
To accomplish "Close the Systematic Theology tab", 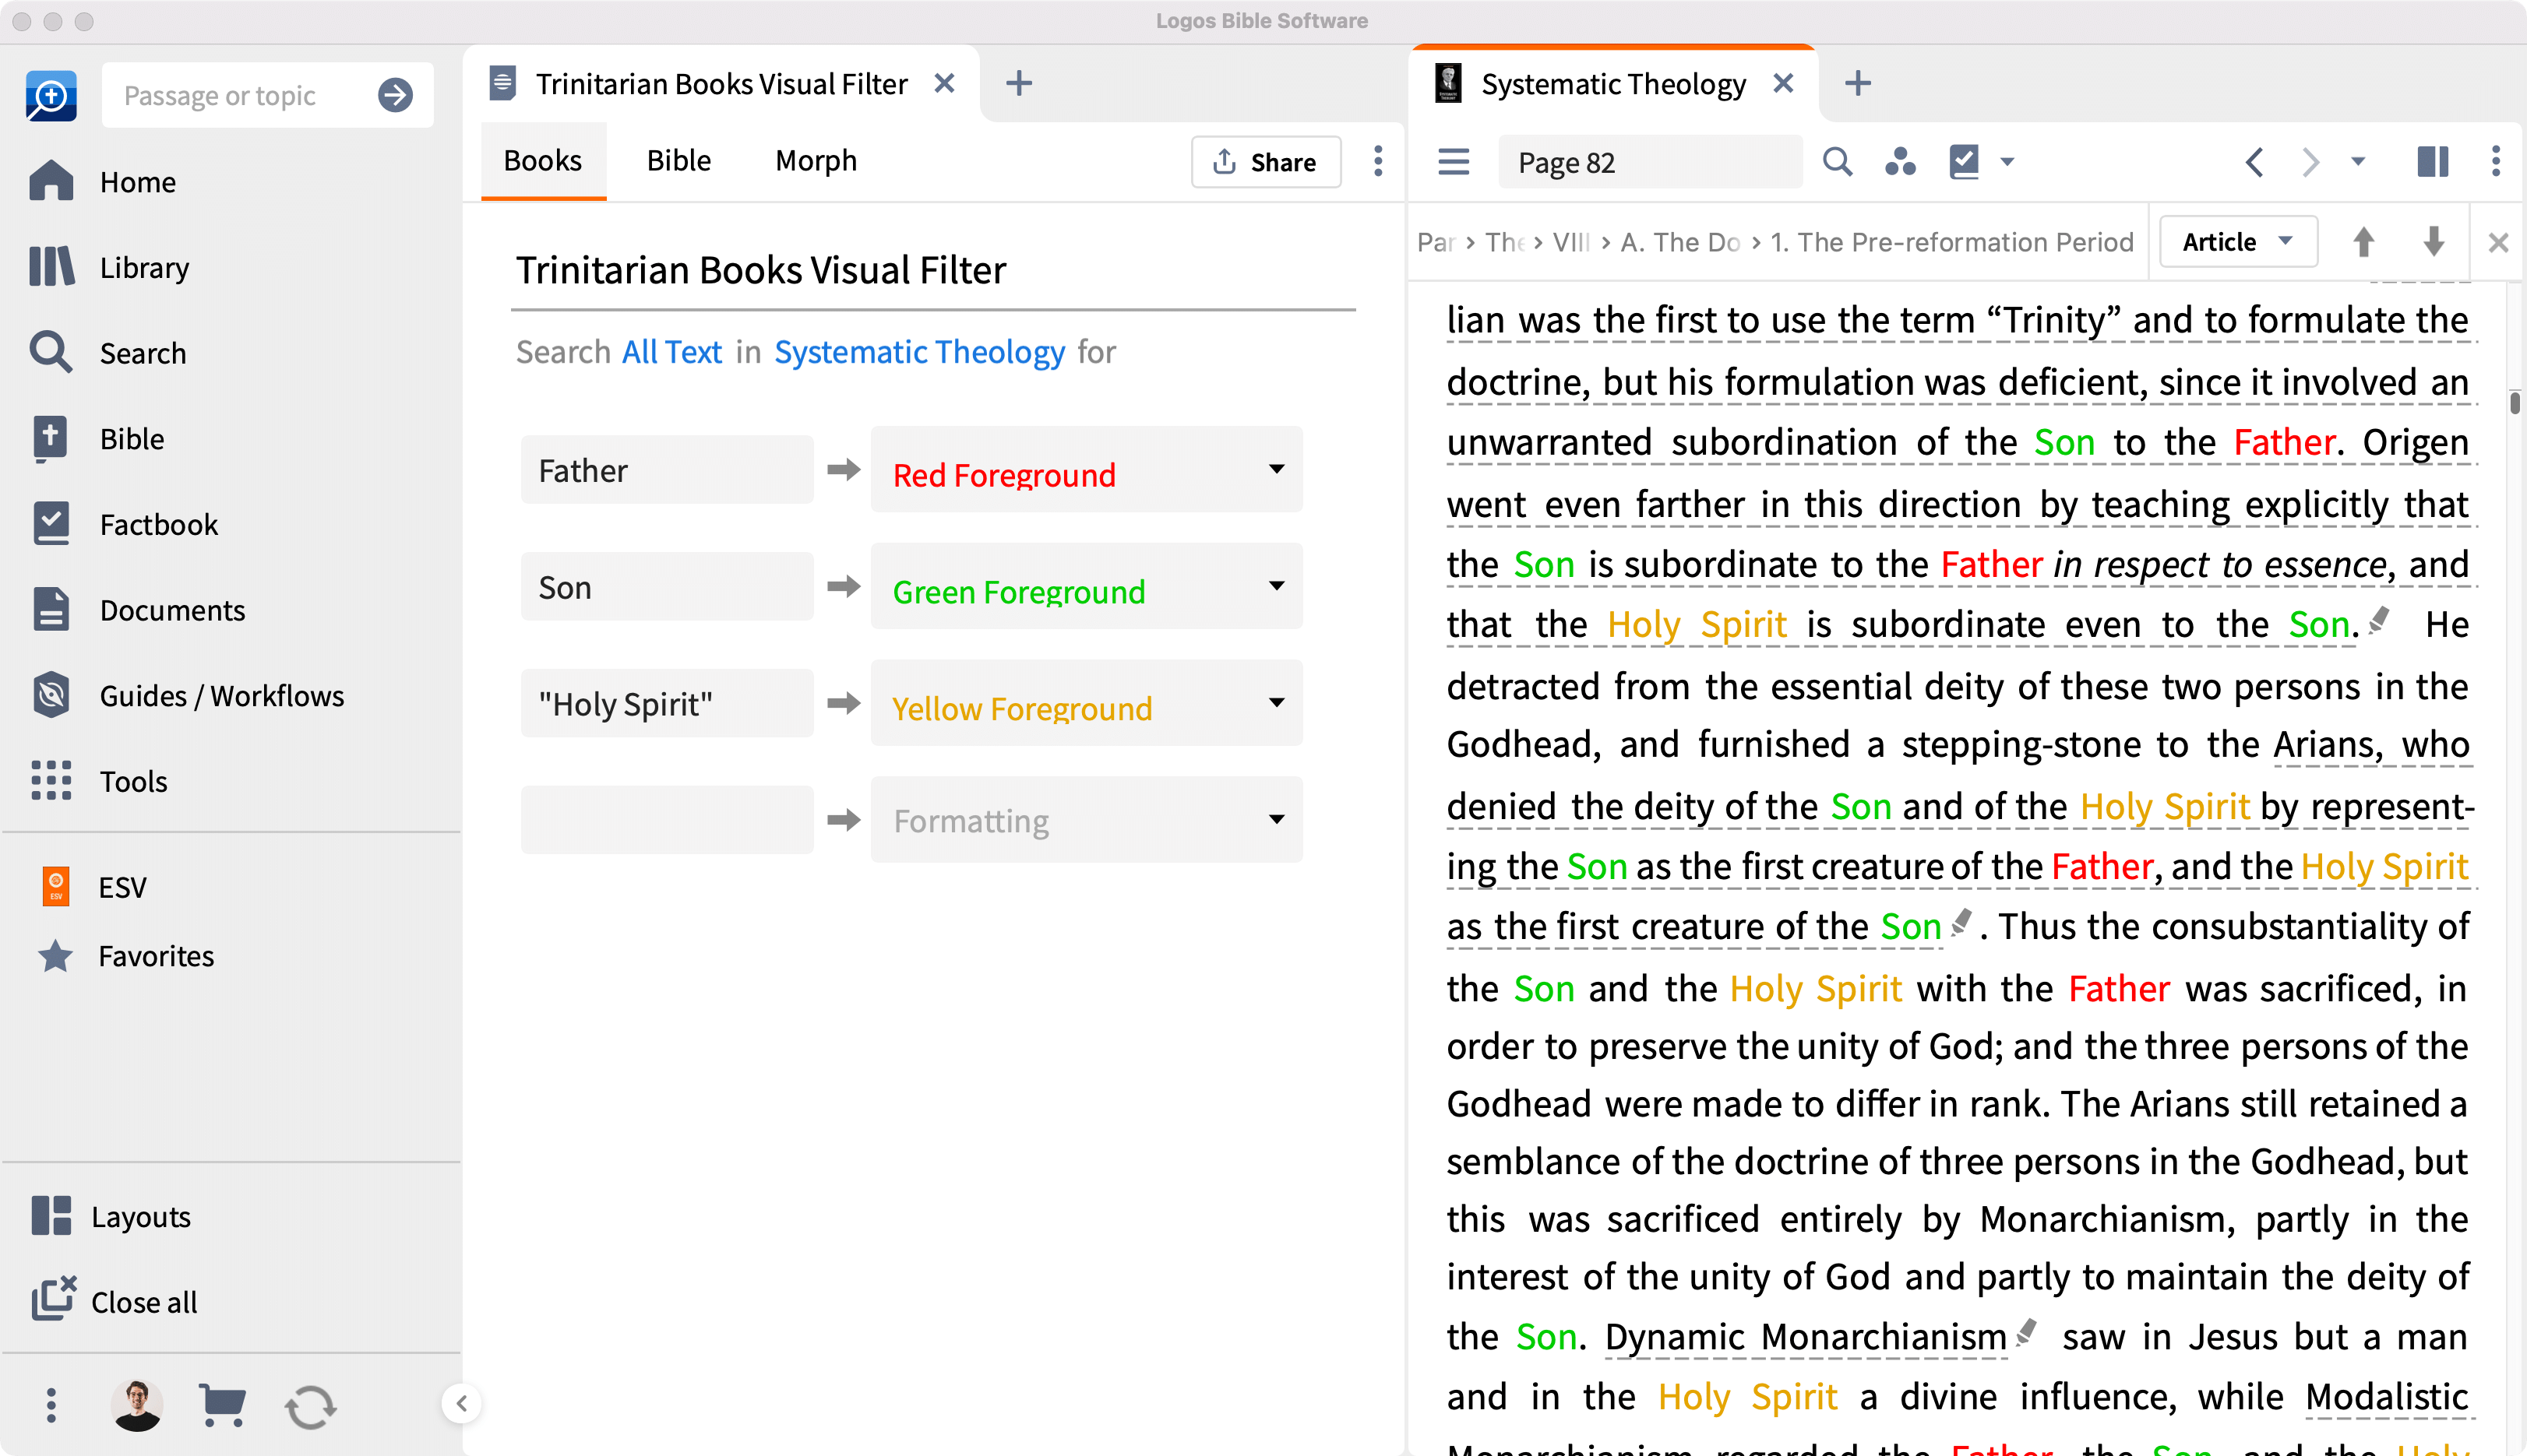I will [x=1782, y=83].
